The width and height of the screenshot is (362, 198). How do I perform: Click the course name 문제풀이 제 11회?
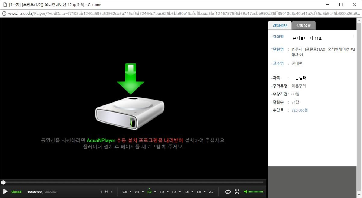(307, 38)
